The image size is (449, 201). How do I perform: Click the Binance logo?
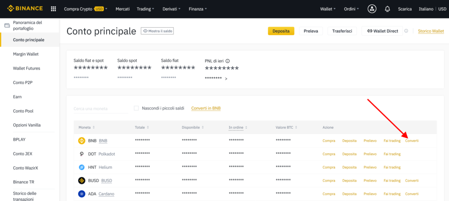click(x=25, y=9)
